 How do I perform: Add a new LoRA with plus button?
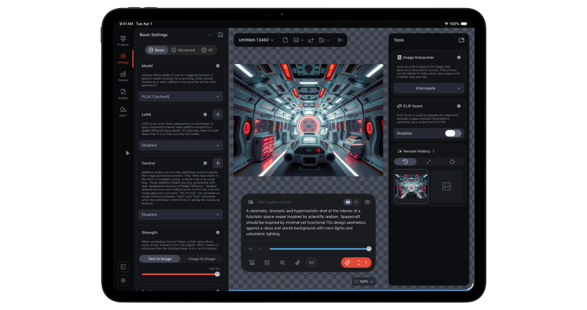pyautogui.click(x=218, y=115)
